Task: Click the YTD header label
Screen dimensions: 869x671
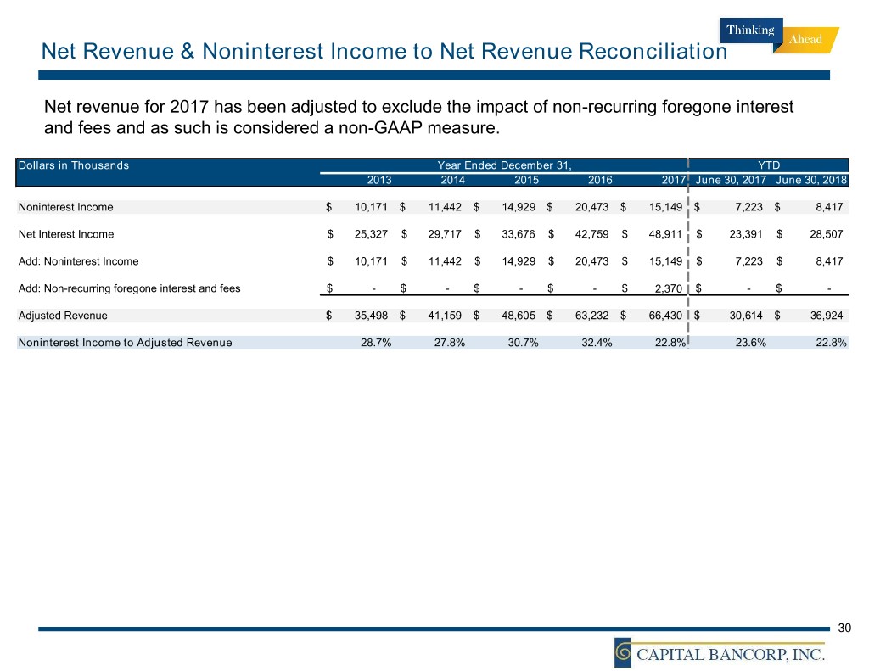Action: pyautogui.click(x=768, y=165)
